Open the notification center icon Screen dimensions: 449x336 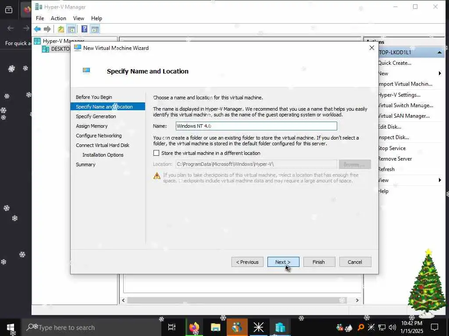435,327
